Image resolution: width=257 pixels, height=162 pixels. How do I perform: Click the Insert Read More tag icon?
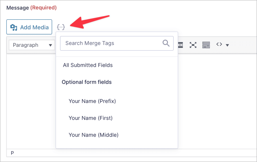(180, 45)
